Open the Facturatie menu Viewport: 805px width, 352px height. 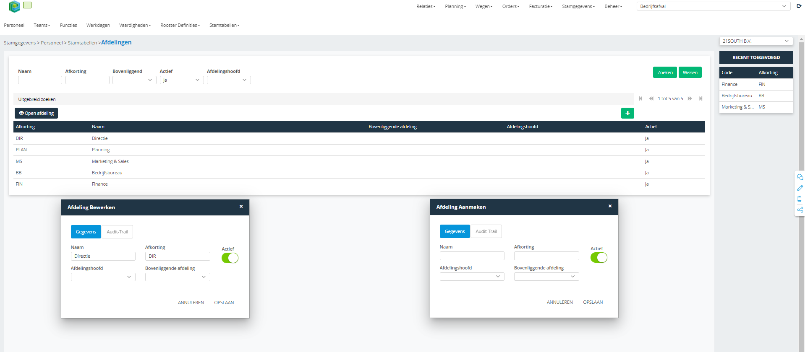[x=541, y=6]
